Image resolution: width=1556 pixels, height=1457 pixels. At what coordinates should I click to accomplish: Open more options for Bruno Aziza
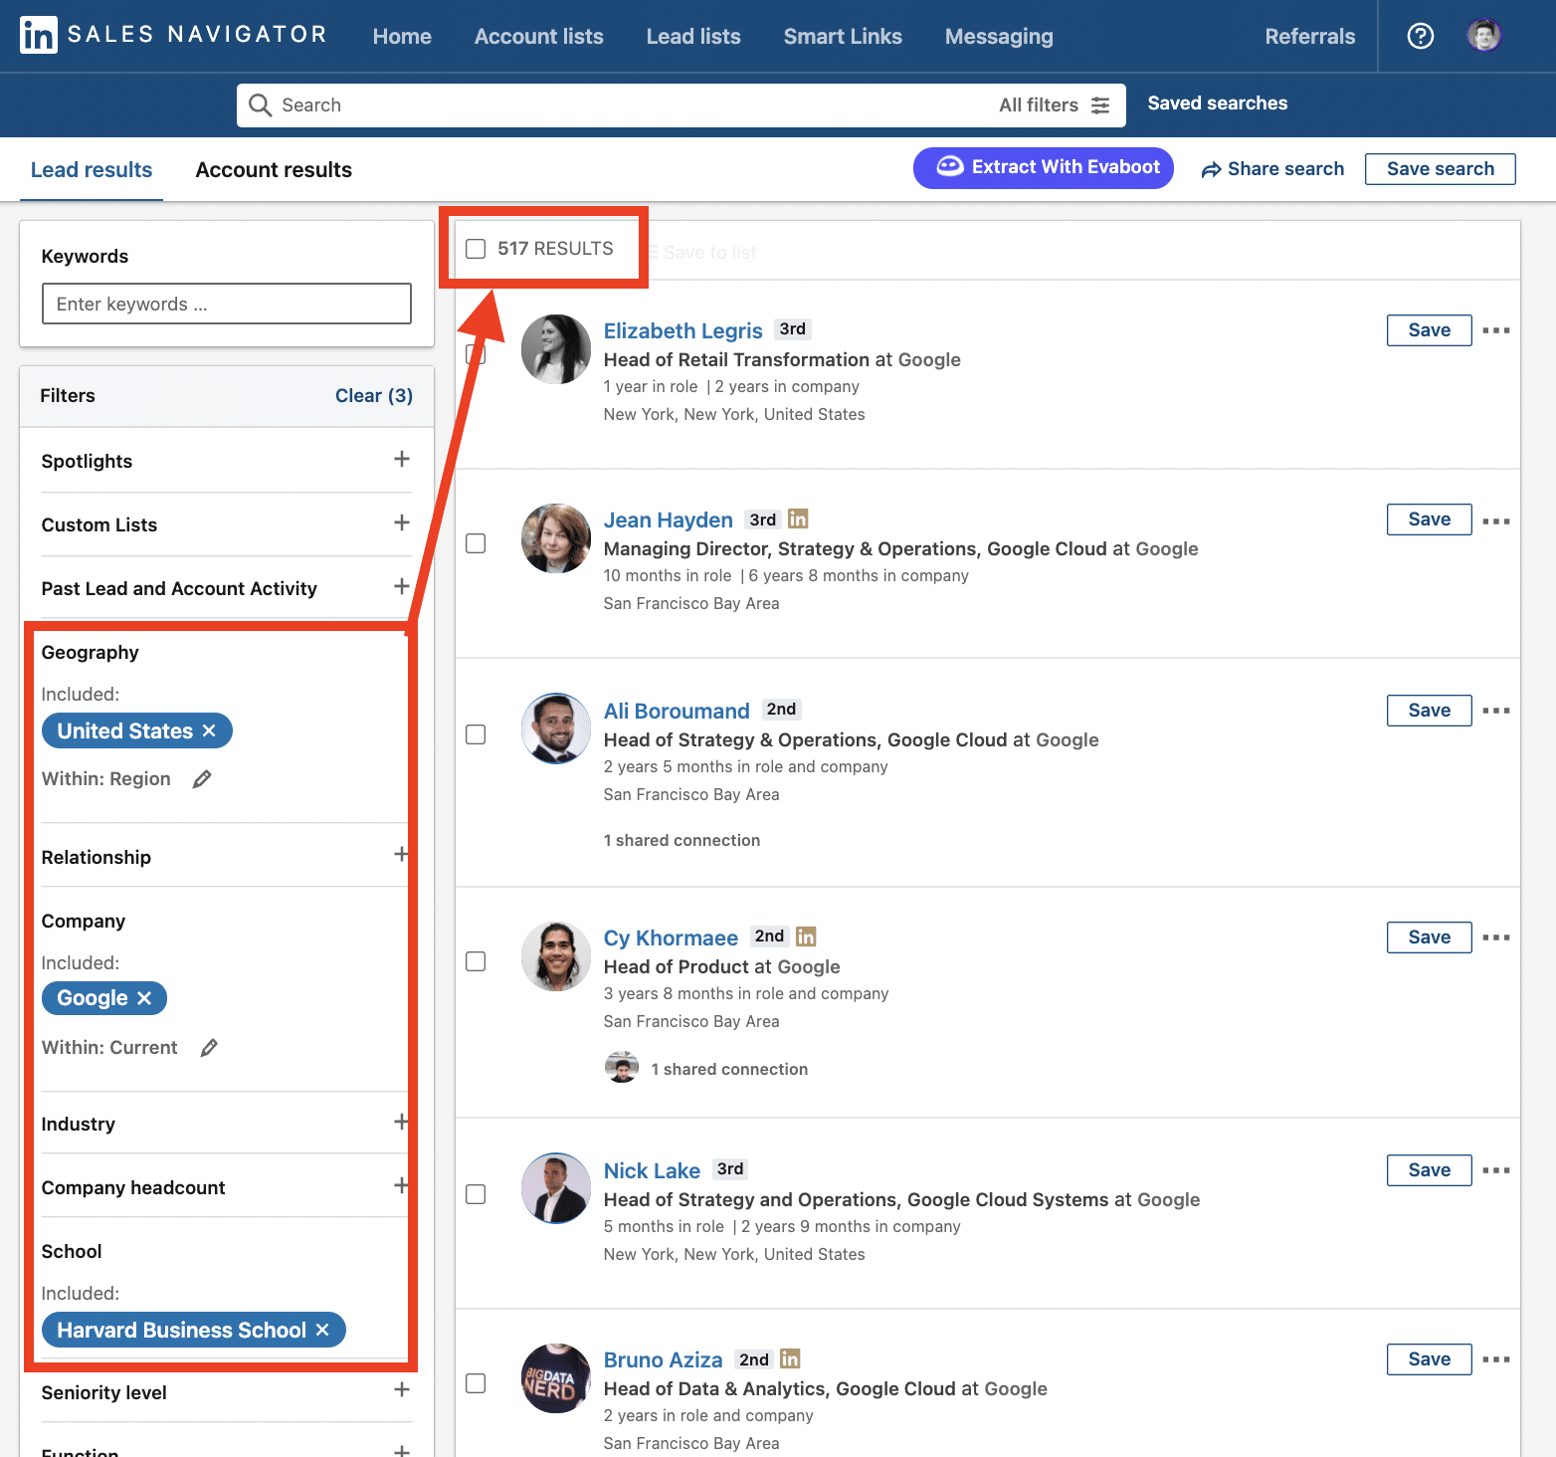pos(1496,1359)
